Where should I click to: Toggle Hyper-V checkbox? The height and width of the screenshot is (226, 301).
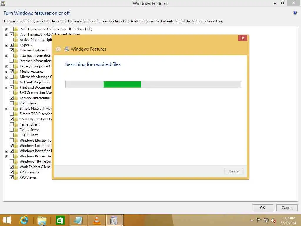tap(11, 45)
